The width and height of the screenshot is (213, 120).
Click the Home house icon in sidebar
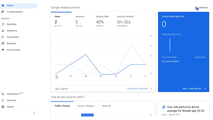(3, 5)
